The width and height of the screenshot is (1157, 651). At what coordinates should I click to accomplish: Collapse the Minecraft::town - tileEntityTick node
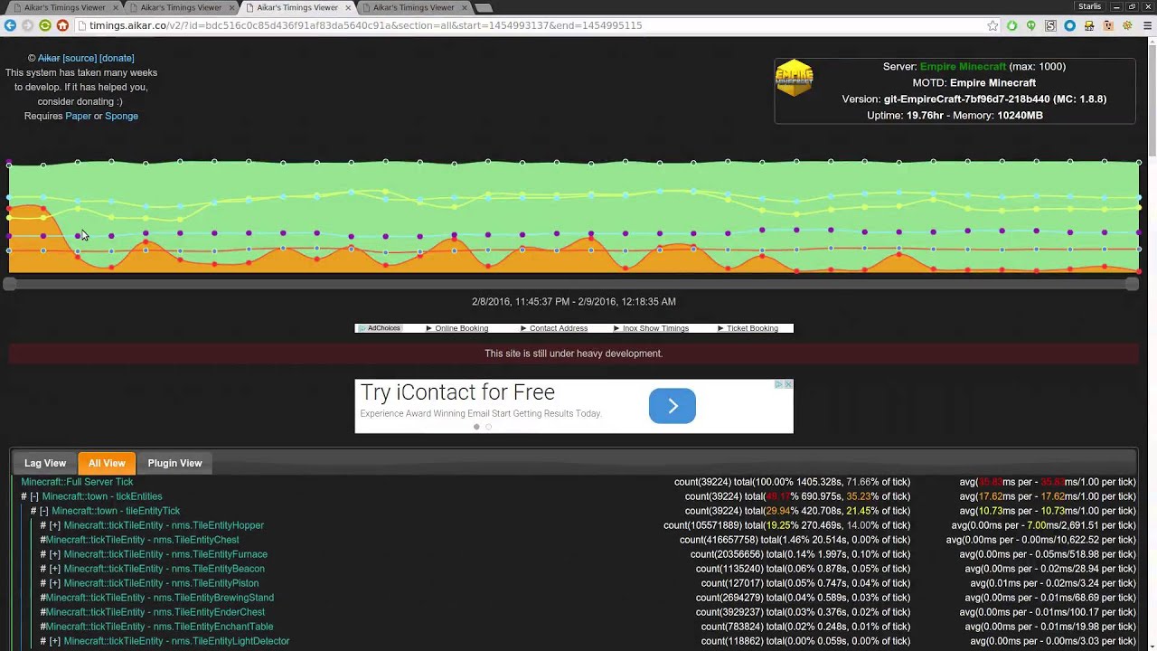(x=44, y=511)
